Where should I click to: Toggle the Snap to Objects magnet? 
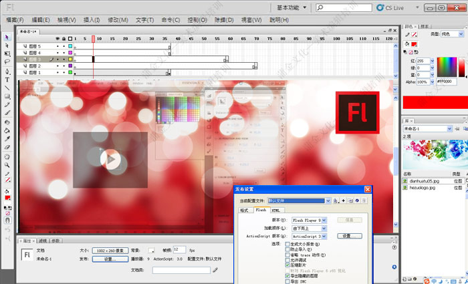pyautogui.click(x=8, y=221)
